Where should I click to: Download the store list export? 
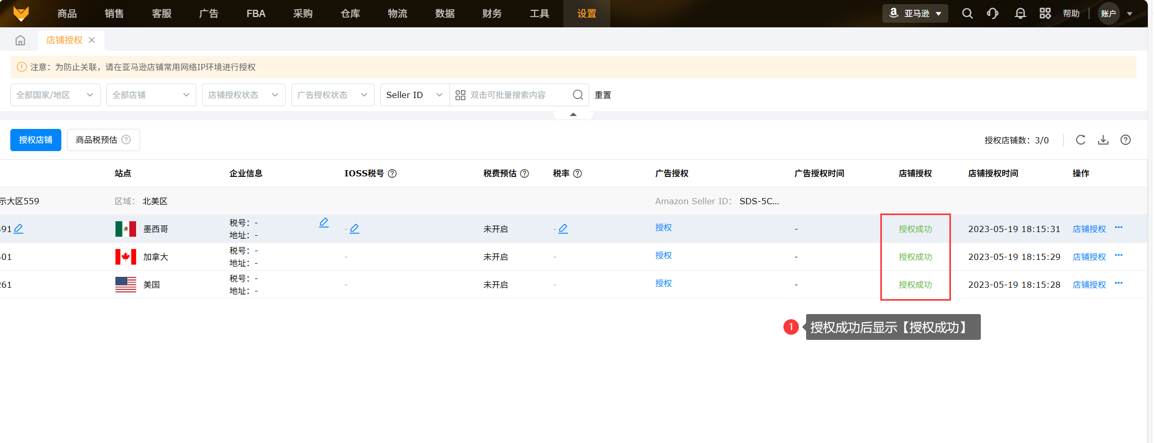[x=1103, y=140]
